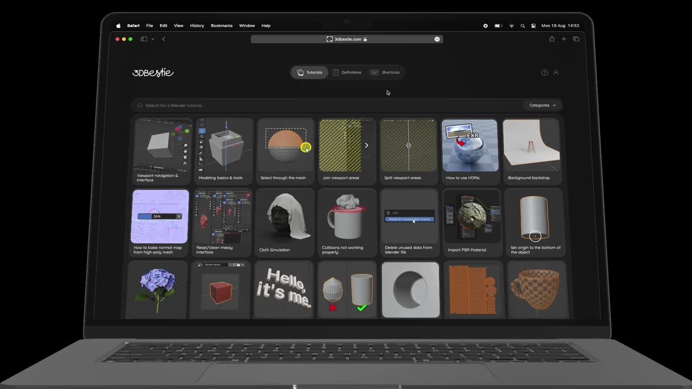Image resolution: width=692 pixels, height=389 pixels.
Task: Open Background backdrop tutorial
Action: tap(531, 151)
